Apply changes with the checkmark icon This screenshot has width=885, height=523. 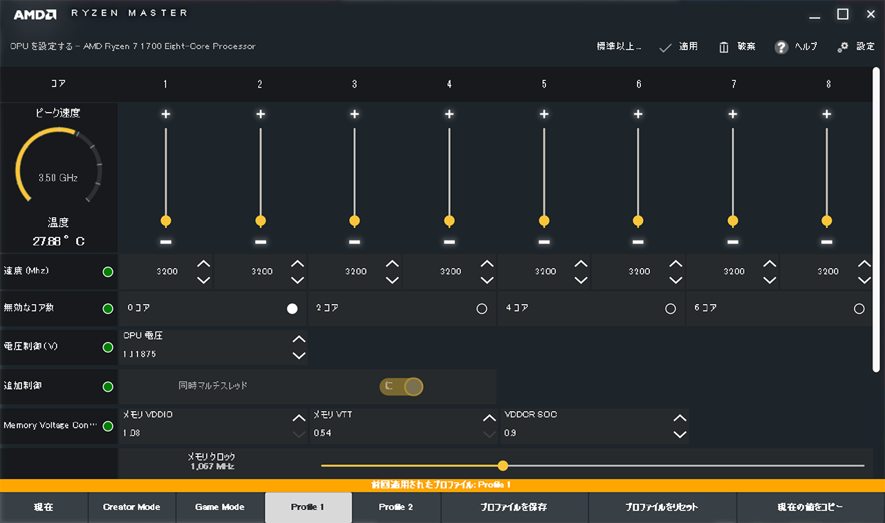click(x=666, y=47)
